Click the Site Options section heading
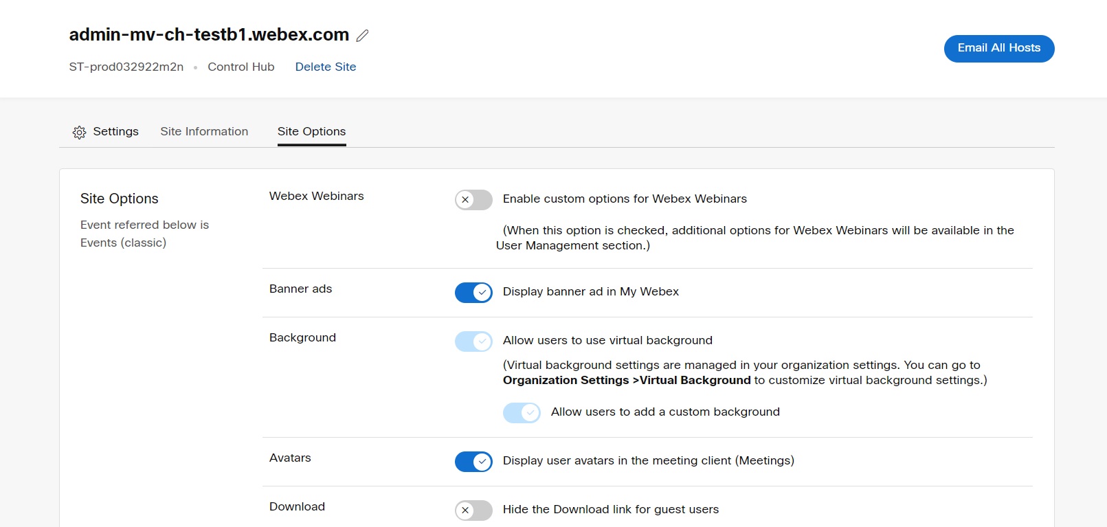Viewport: 1107px width, 527px height. (120, 199)
